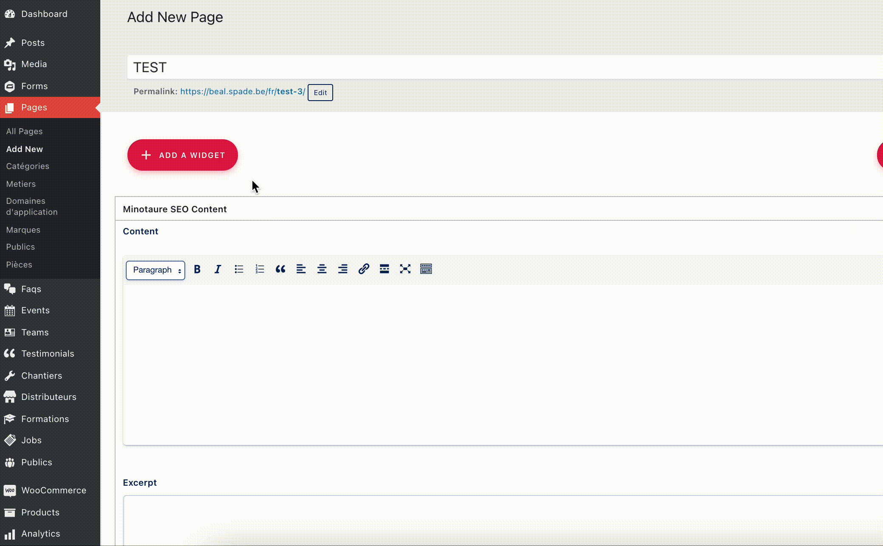Align text right
The image size is (883, 546).
(x=342, y=269)
